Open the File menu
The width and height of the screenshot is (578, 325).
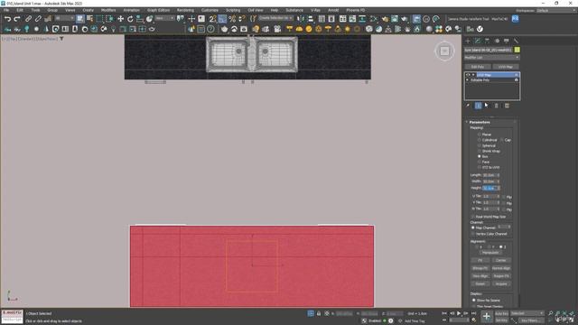click(6, 10)
